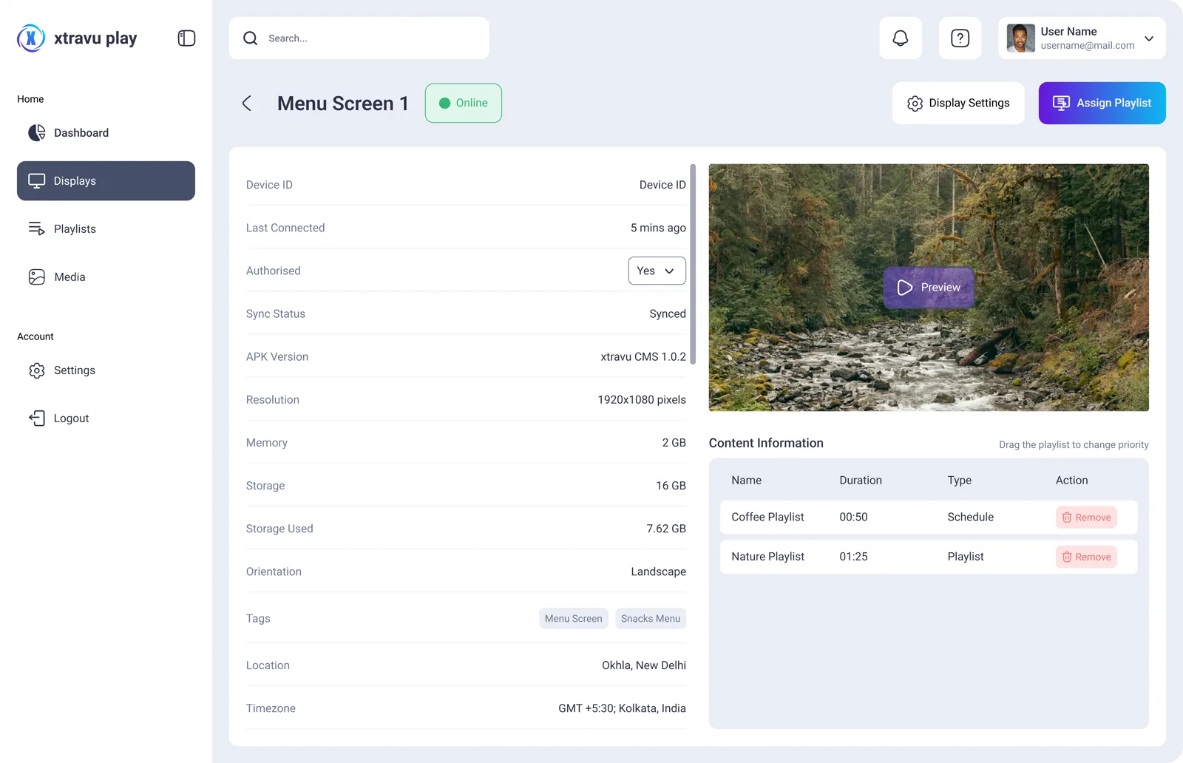Click the search magnifier icon
Screen dimensions: 1183x763
(251, 38)
